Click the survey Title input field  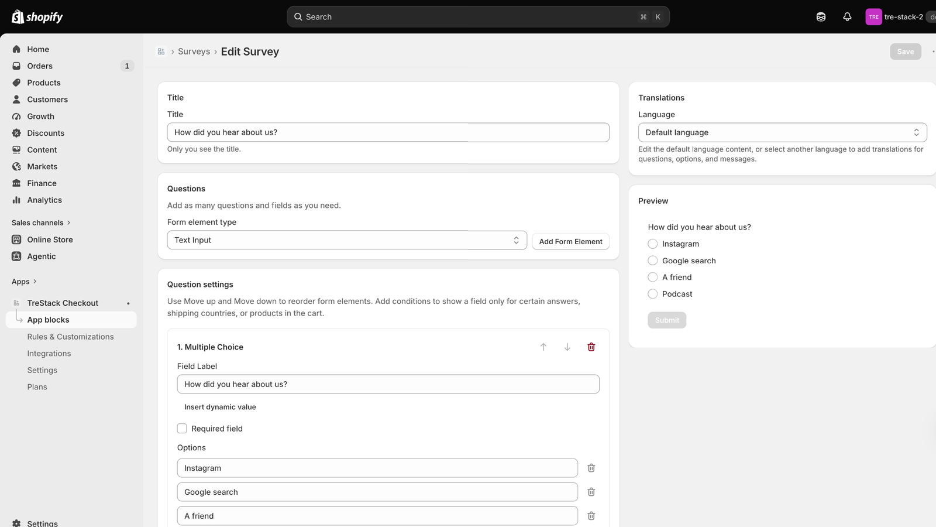(x=388, y=132)
